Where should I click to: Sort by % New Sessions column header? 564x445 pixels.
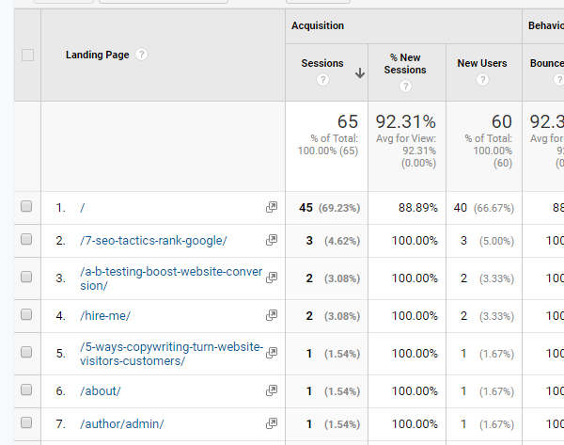point(405,64)
